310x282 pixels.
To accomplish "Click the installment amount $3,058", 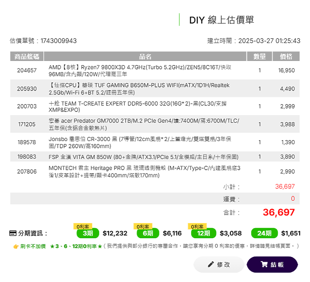I will (x=231, y=233).
